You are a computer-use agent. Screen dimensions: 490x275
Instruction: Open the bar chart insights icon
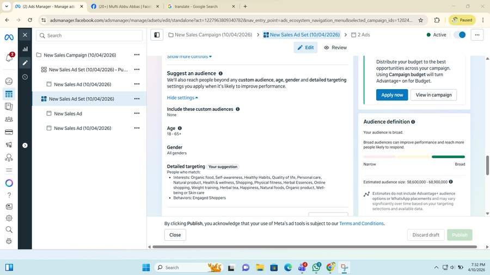pyautogui.click(x=25, y=49)
